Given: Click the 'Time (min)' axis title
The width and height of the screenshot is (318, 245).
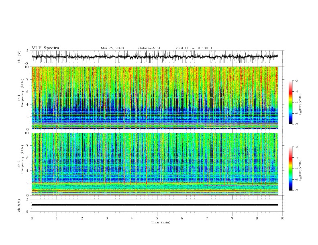Looking at the screenshot, I should pos(161,222).
